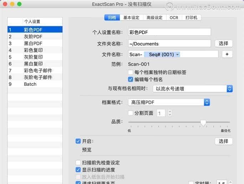Open the 基本设定 tab
The image size is (244, 184).
(131, 18)
